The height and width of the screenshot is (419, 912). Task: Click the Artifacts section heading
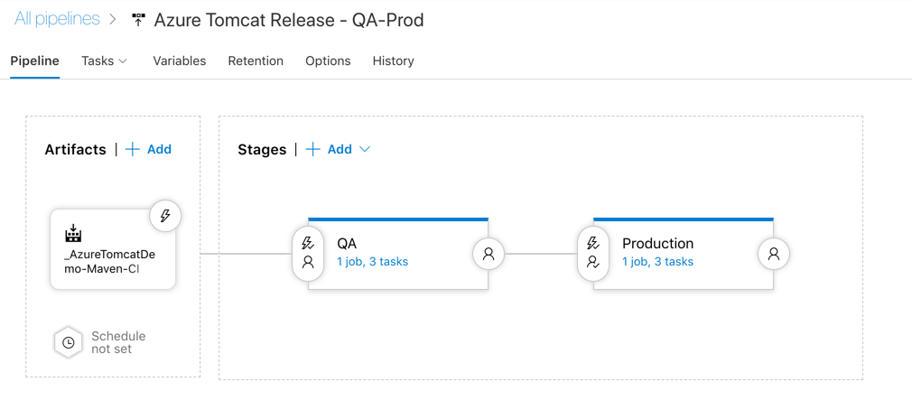76,150
